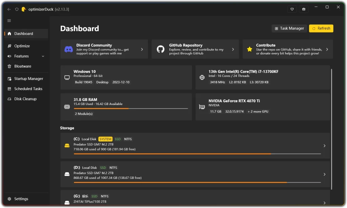This screenshot has height=208, width=347.
Task: Click the Discord Community title
Action: [x=94, y=45]
